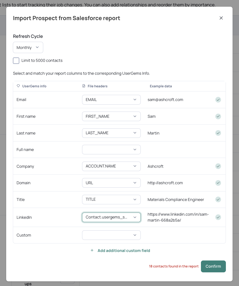Screen dimensions: 239x286
Task: Open the TITLE file header dropdown
Action: tap(111, 199)
